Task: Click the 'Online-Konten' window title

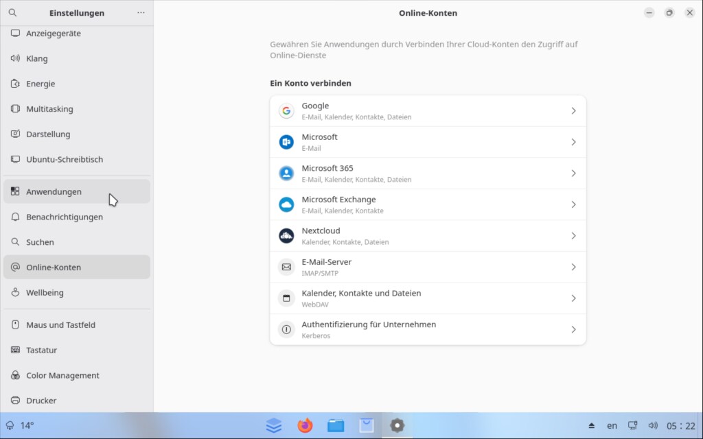Action: click(x=428, y=12)
